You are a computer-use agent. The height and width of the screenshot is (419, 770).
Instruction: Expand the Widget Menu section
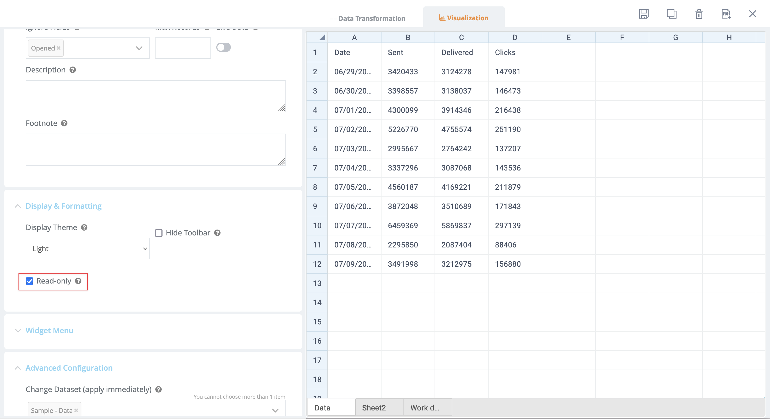click(x=49, y=330)
